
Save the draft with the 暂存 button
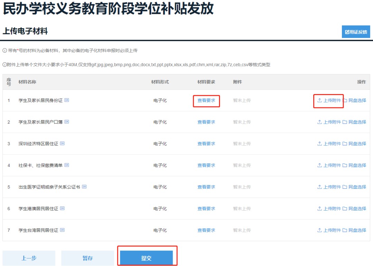[x=87, y=258]
